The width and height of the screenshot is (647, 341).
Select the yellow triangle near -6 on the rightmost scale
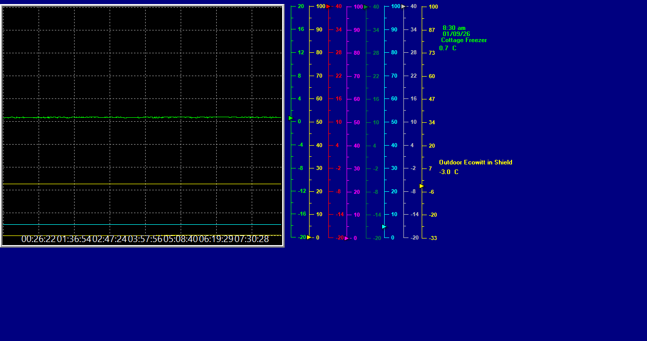click(x=422, y=186)
